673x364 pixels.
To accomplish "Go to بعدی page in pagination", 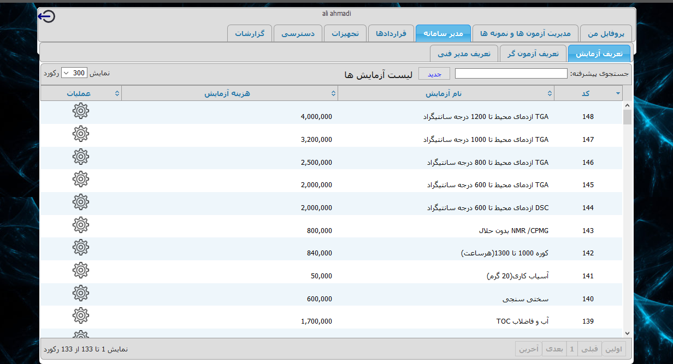I will click(x=554, y=348).
